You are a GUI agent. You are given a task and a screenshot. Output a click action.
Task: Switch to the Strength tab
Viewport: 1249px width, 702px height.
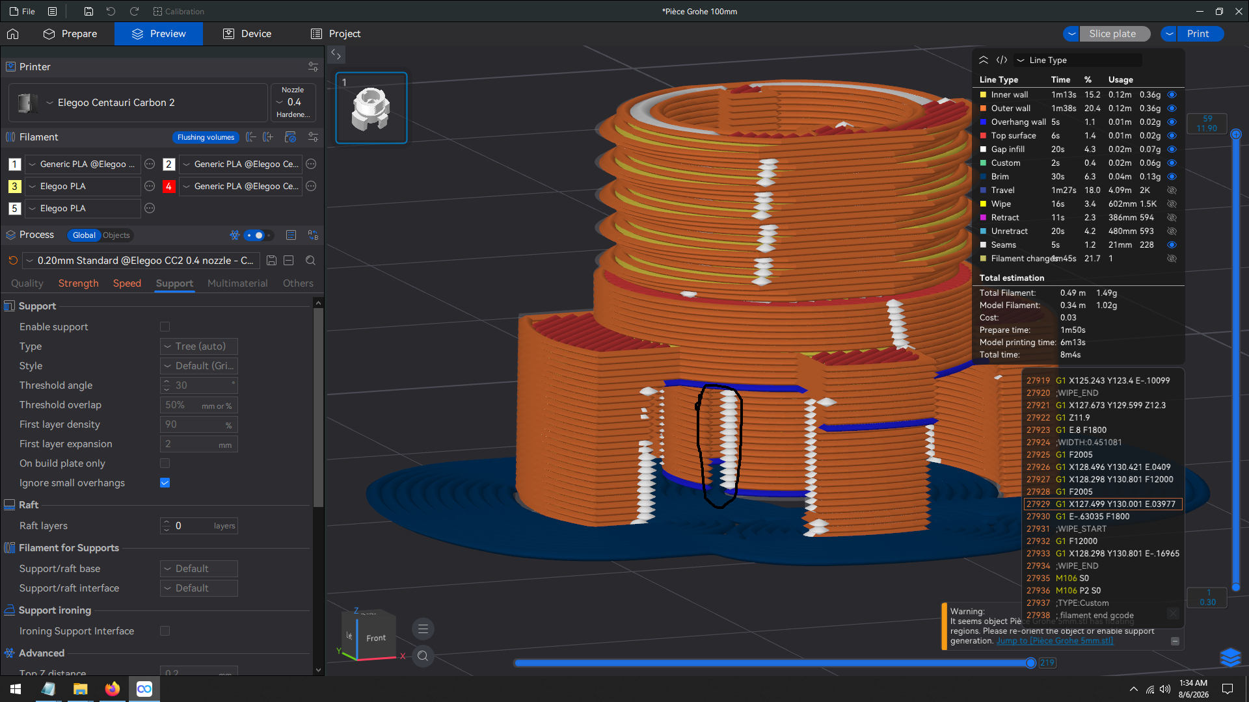tap(78, 283)
